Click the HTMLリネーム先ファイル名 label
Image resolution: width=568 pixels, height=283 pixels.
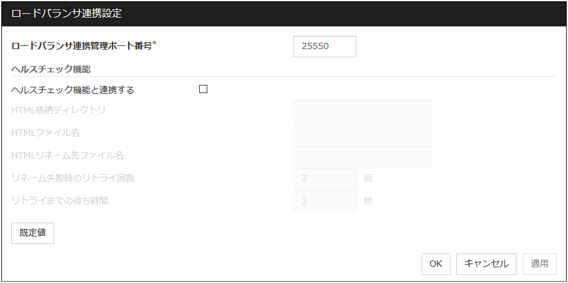click(68, 155)
